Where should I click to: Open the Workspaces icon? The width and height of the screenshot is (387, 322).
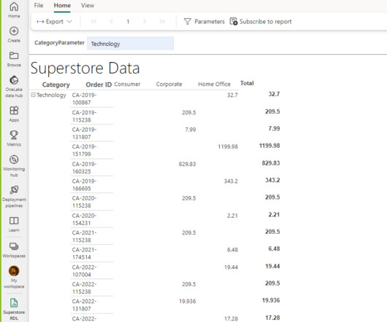click(14, 246)
